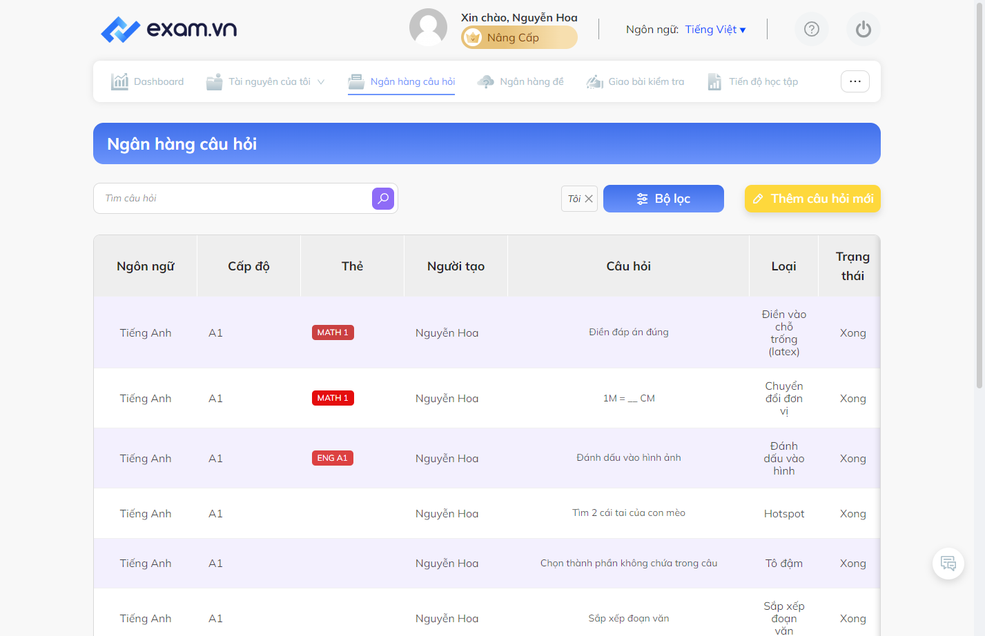Open the Ngân hàng đề tab
Viewport: 985px width, 636px height.
520,81
